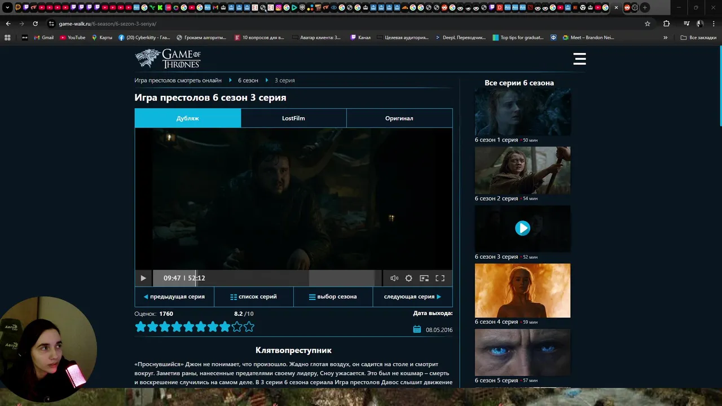Click the Клятвопреступник episode heading

tap(293, 350)
